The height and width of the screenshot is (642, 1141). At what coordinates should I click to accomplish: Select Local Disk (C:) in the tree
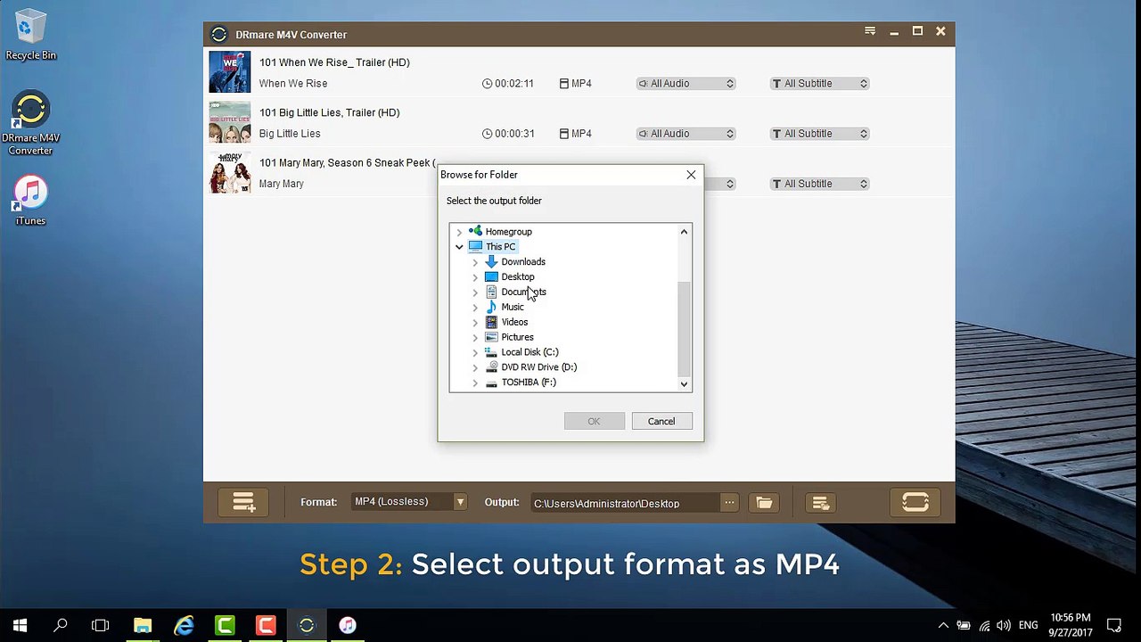pos(529,352)
